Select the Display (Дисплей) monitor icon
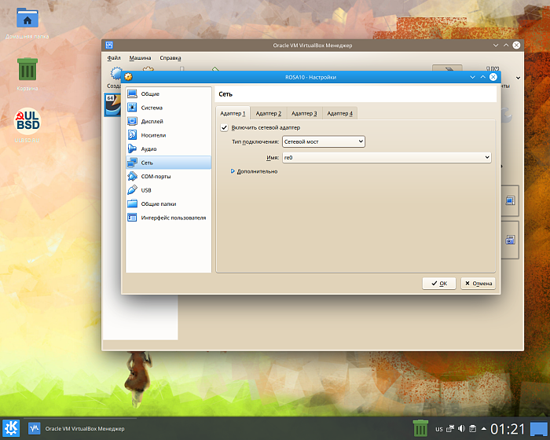Screen dimensions: 550x440 [x=132, y=121]
